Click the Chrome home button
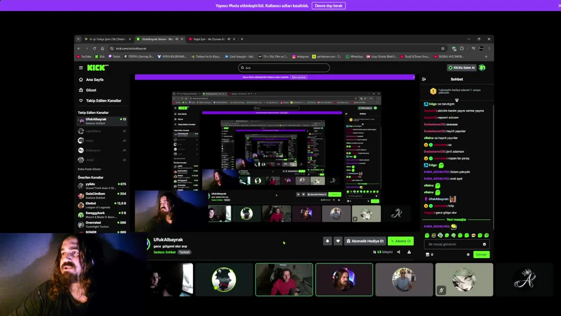561x316 pixels. [102, 48]
